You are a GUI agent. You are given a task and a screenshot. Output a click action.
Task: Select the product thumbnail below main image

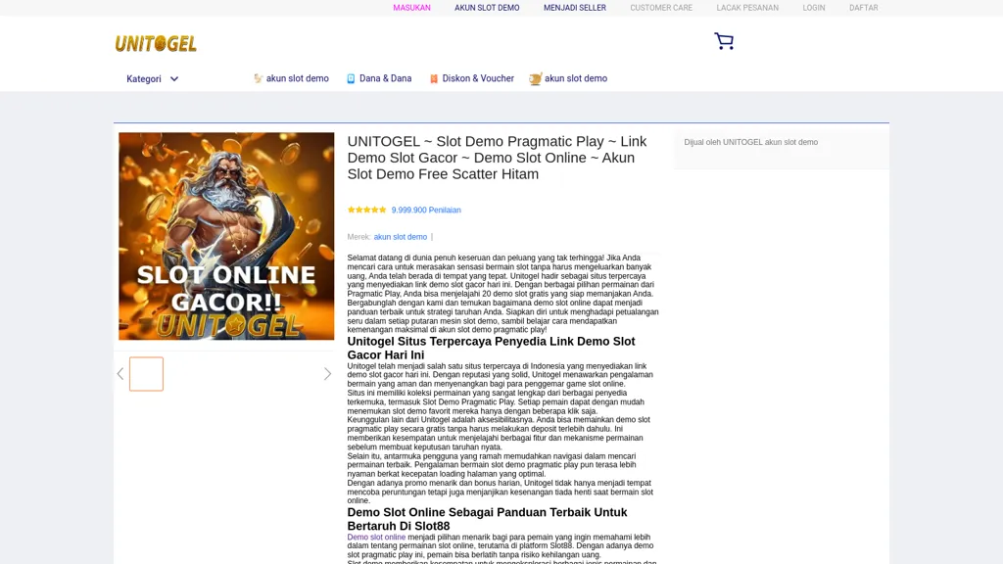pos(147,374)
